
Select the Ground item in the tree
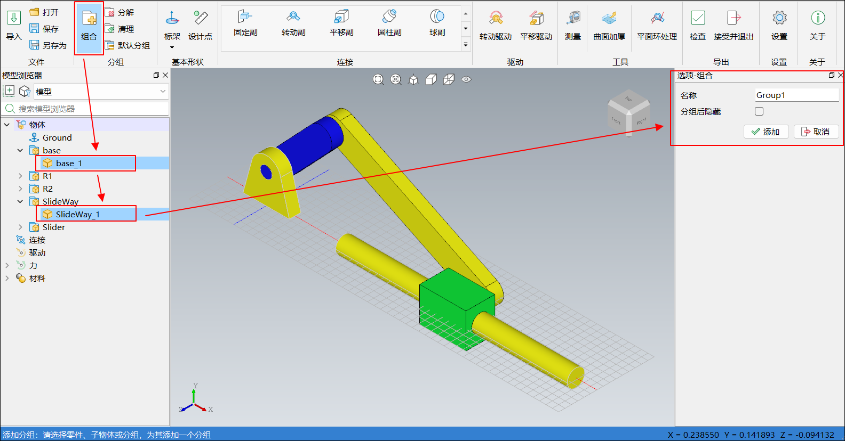57,137
